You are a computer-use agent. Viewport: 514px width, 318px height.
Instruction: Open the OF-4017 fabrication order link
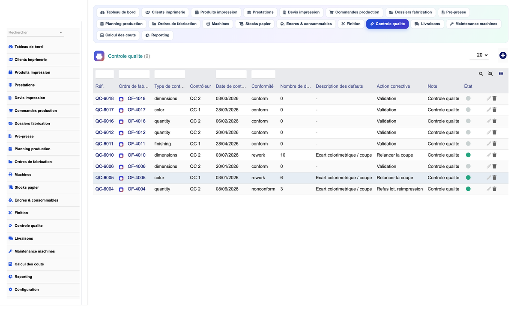[137, 110]
